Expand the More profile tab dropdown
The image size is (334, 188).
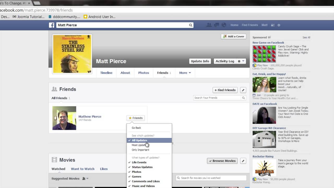click(x=185, y=73)
